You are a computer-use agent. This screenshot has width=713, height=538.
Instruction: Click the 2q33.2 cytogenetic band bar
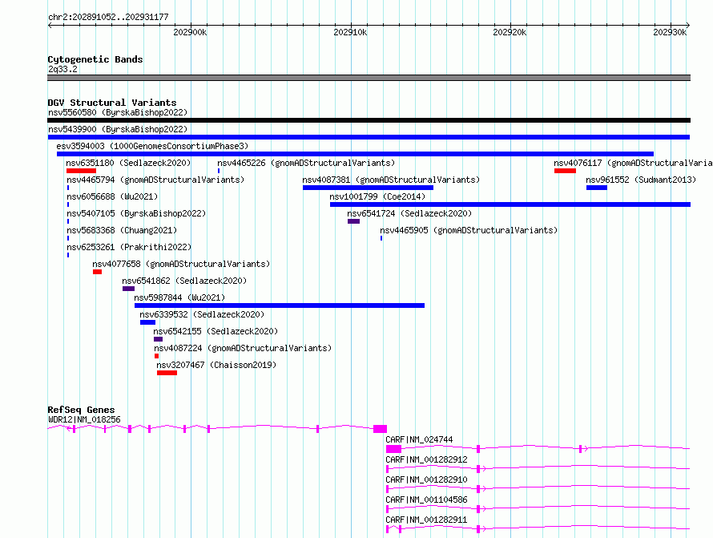tap(369, 78)
